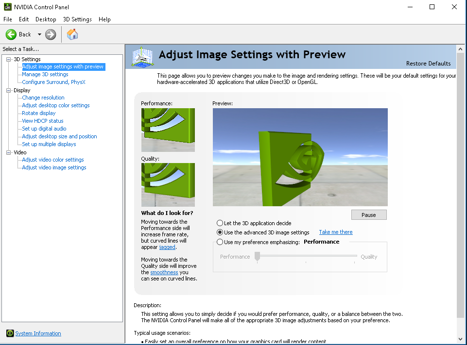467x345 pixels.
Task: Open the jagged help link
Action: pyautogui.click(x=167, y=247)
